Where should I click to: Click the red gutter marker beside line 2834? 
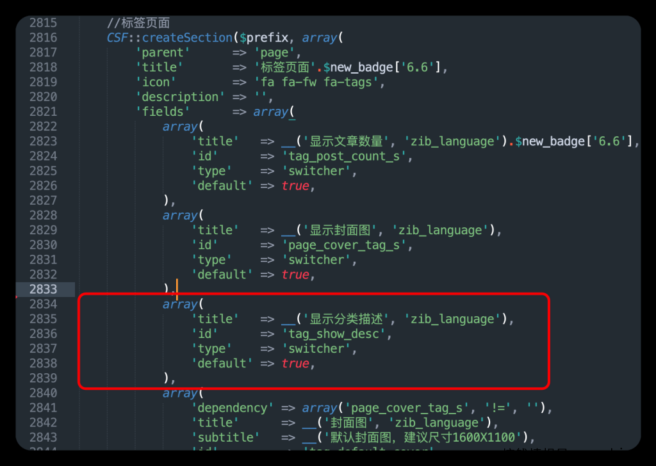pos(17,298)
